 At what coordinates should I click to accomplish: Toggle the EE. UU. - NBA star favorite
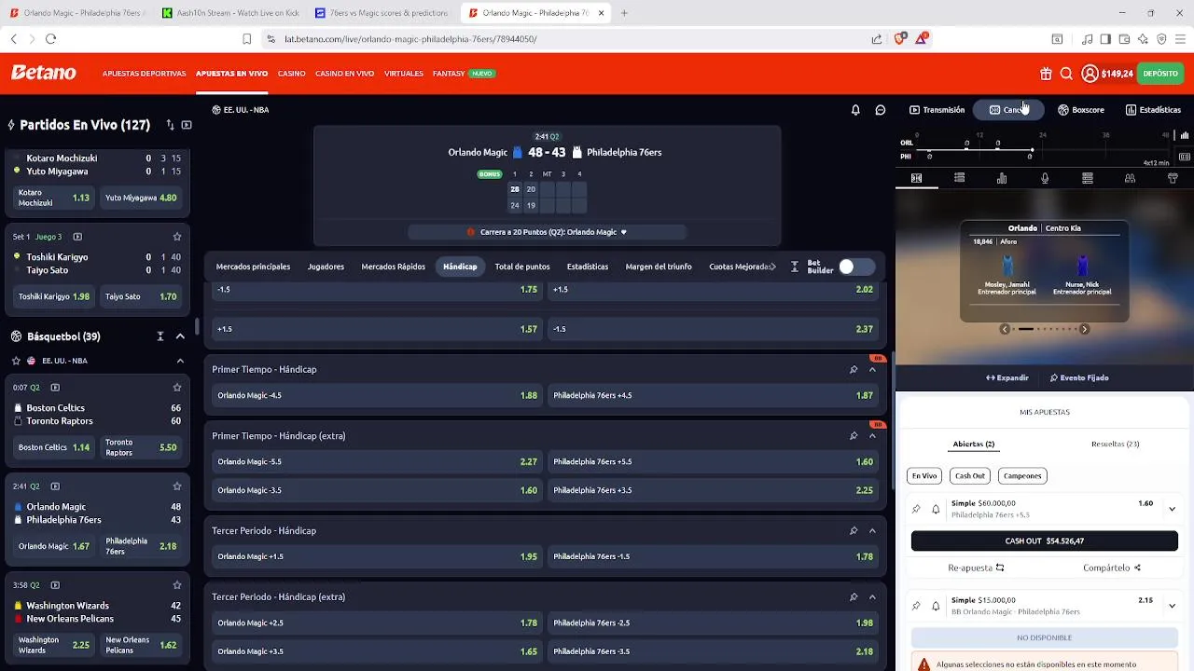pos(16,361)
